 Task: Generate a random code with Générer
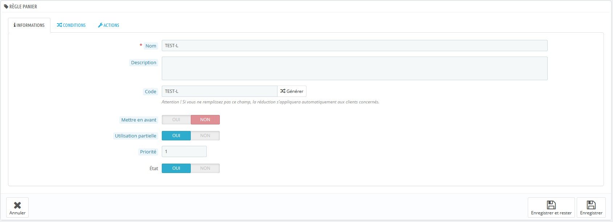(x=292, y=91)
